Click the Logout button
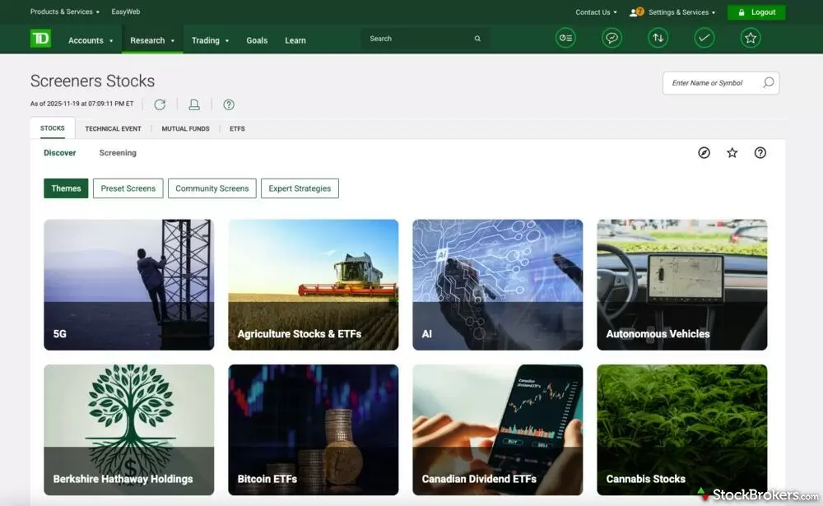This screenshot has width=823, height=506. (756, 12)
